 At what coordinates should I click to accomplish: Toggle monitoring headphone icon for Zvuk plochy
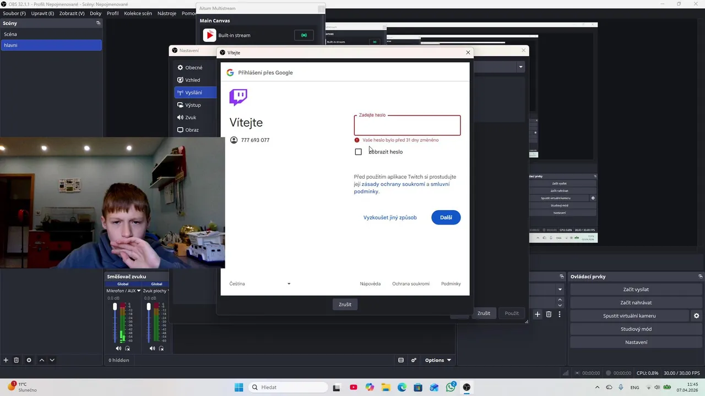coord(161,348)
